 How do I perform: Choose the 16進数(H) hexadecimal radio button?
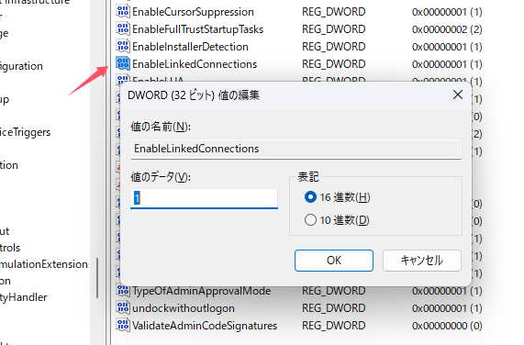click(310, 197)
